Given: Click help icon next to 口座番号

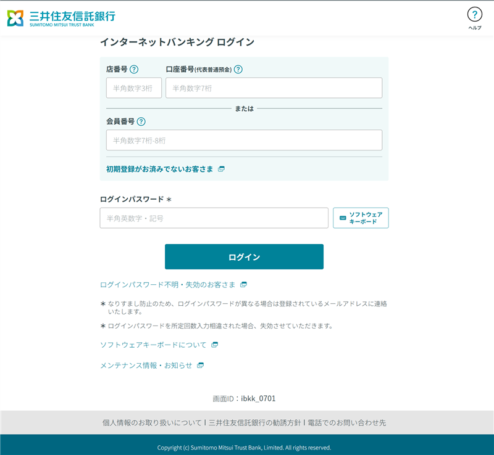Looking at the screenshot, I should click(x=238, y=70).
